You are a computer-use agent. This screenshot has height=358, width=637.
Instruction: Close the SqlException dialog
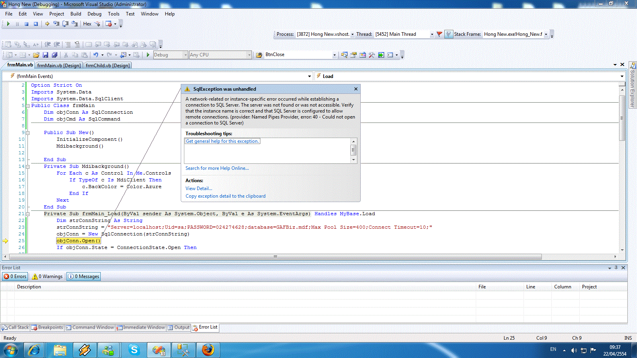(356, 89)
